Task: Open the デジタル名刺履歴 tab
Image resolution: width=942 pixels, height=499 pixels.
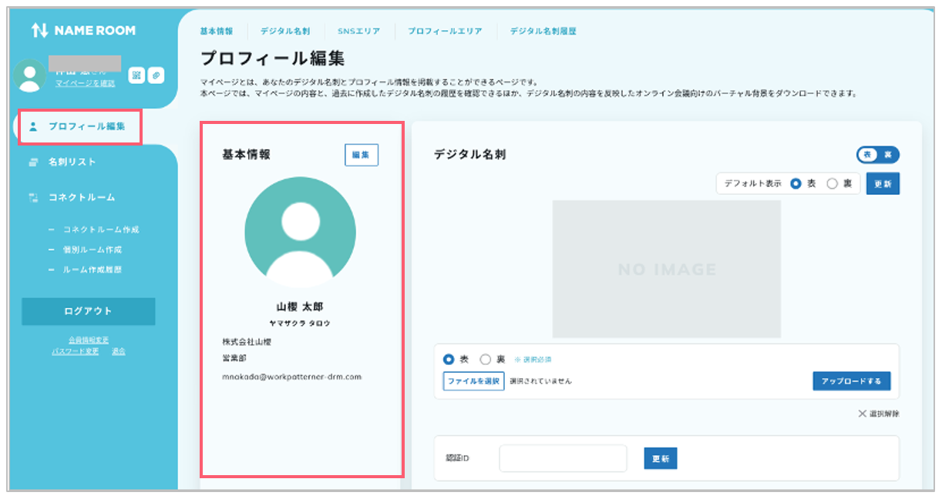Action: pyautogui.click(x=543, y=32)
